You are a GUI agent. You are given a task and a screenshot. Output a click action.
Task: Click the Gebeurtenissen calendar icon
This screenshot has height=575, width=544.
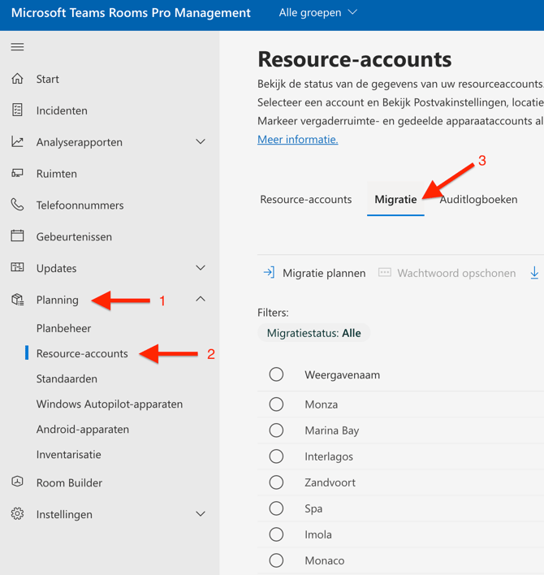(17, 236)
